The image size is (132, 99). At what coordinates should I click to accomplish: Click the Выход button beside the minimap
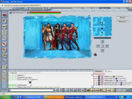coord(122,17)
